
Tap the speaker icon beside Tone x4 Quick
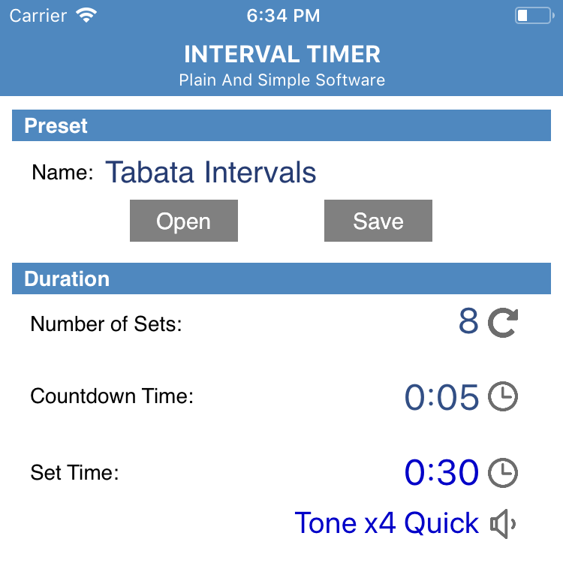tap(503, 523)
